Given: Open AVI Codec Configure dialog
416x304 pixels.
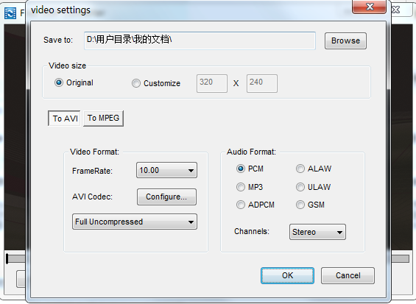Looking at the screenshot, I should [x=166, y=197].
